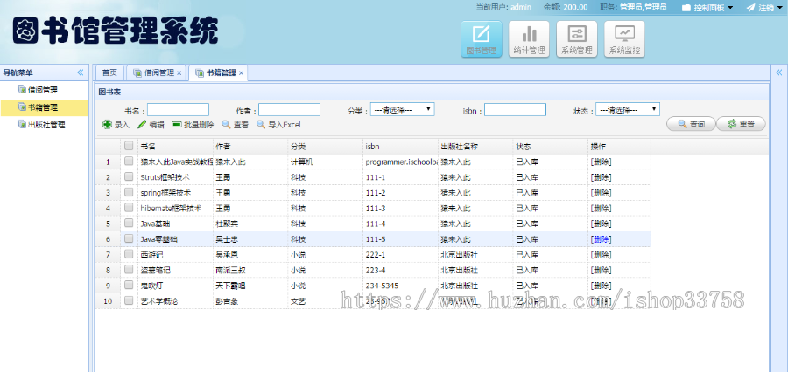Check the checkbox for the row with isbn 111-3
Image resolution: width=788 pixels, height=372 pixels.
point(129,208)
